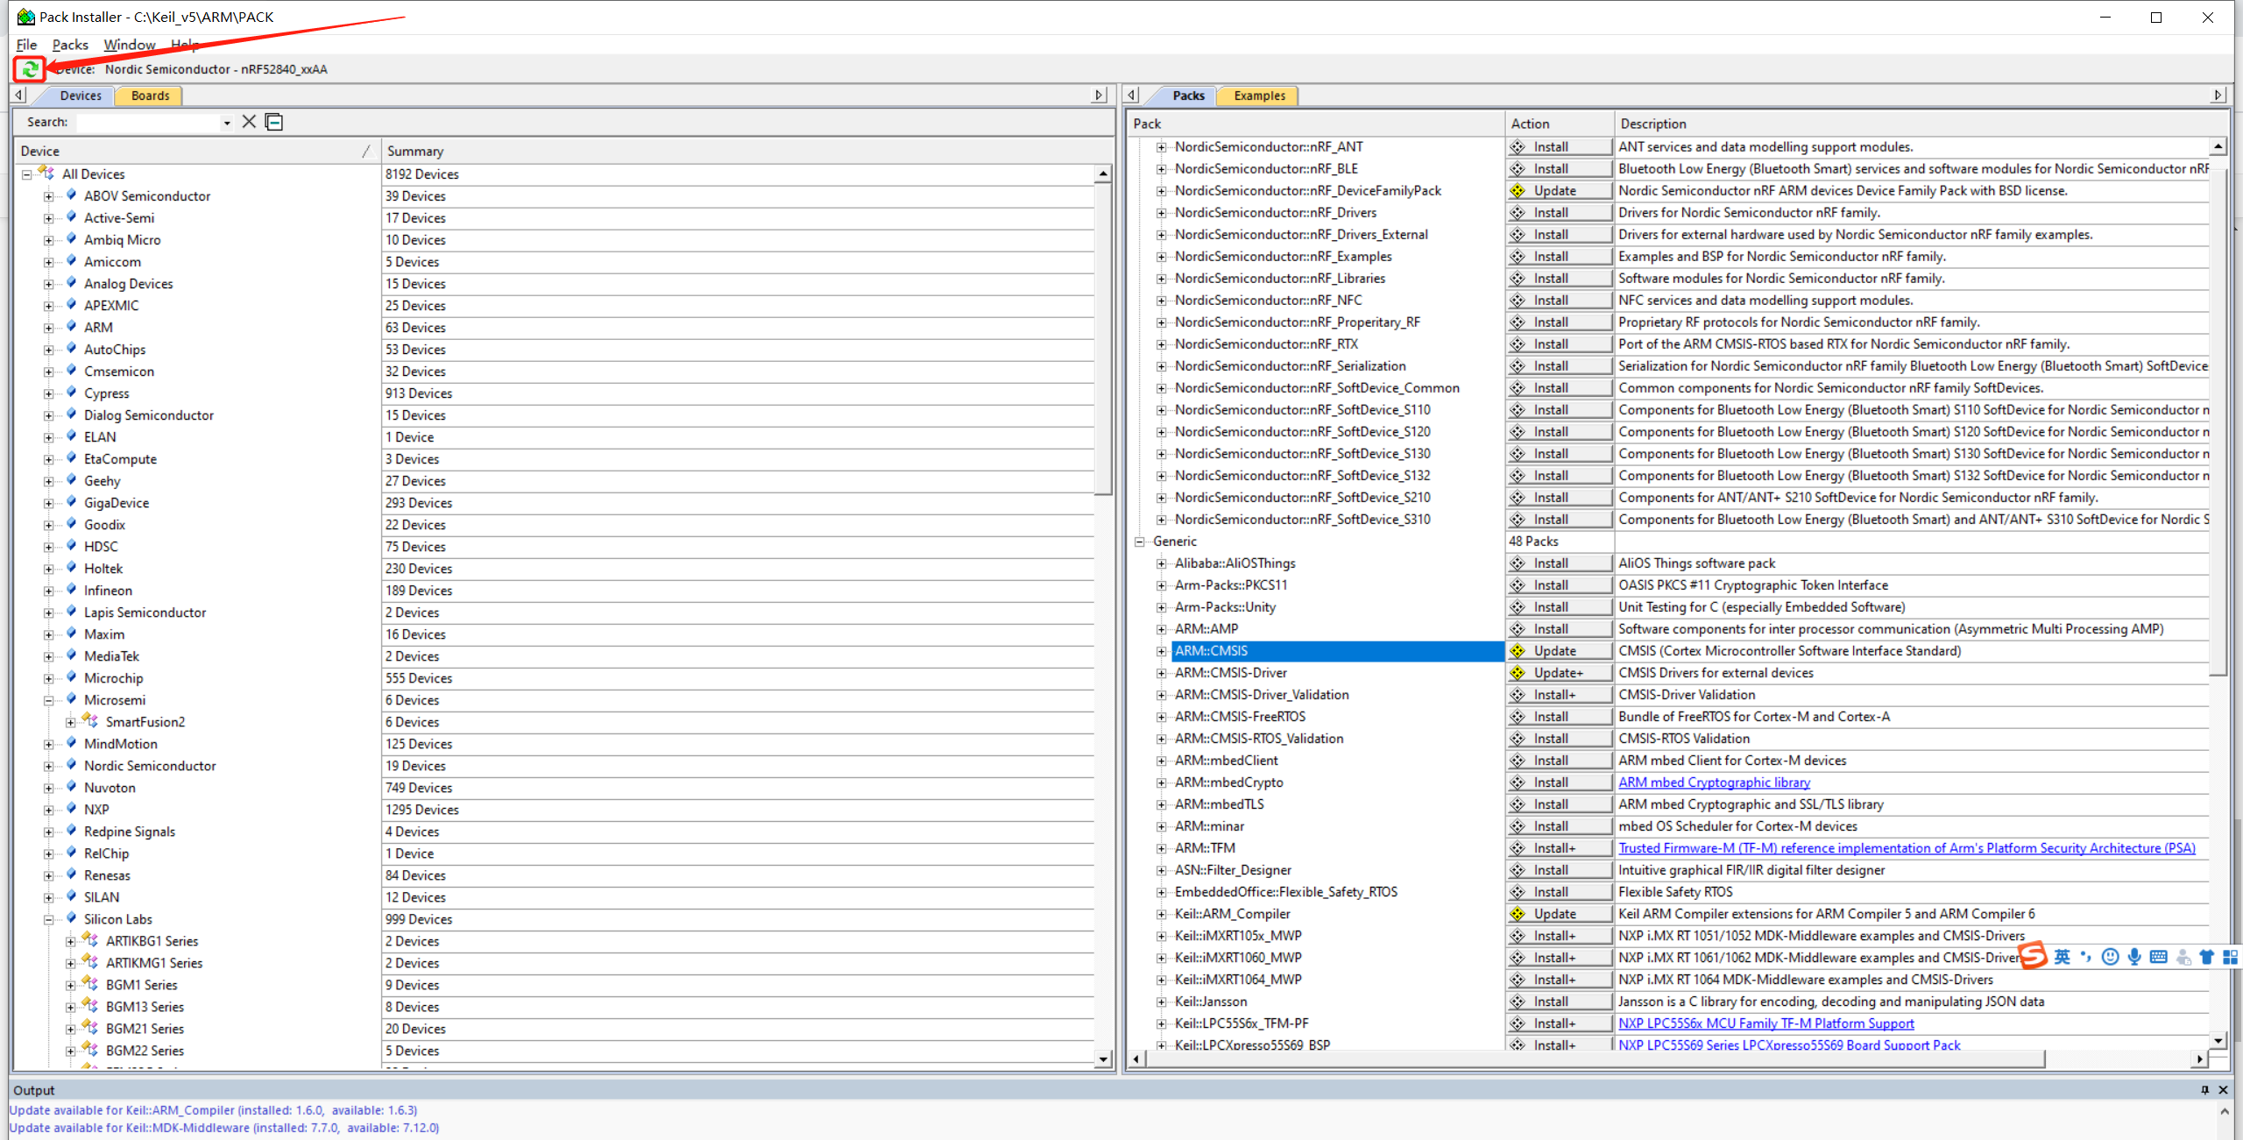Click the grid toolbox icon in IME toolbar
The height and width of the screenshot is (1140, 2243).
(2231, 957)
